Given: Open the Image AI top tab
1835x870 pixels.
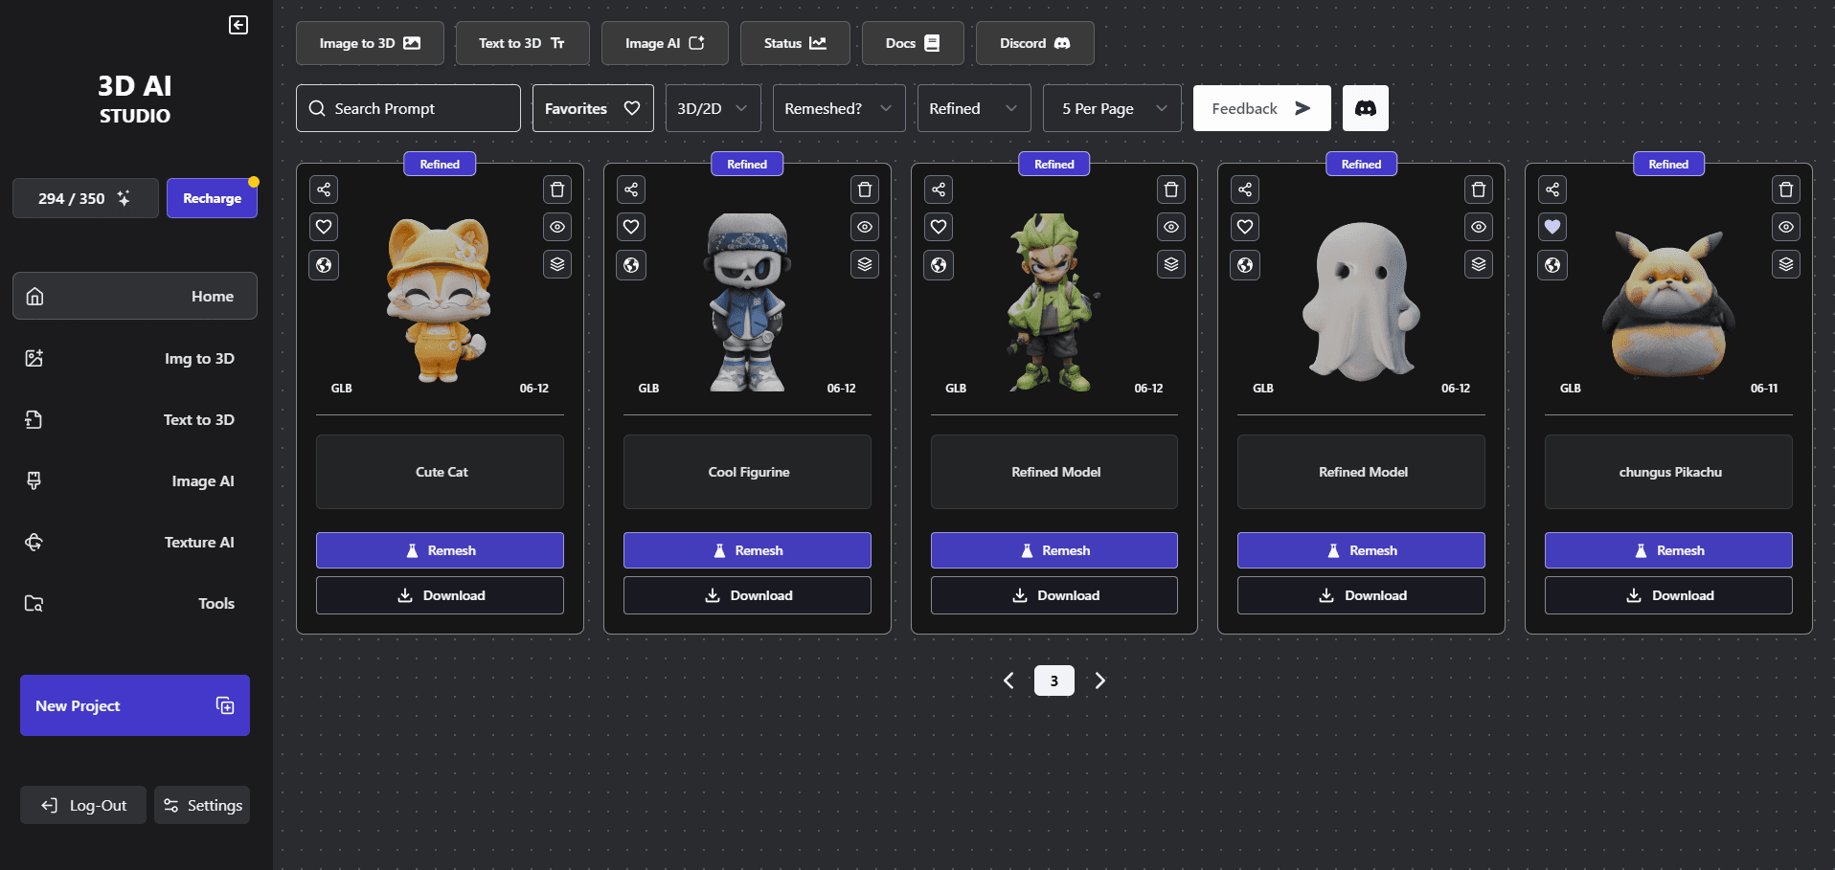Looking at the screenshot, I should (665, 43).
